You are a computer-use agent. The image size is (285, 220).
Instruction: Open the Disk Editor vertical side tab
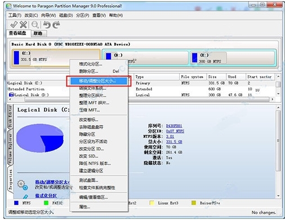pos(11,116)
